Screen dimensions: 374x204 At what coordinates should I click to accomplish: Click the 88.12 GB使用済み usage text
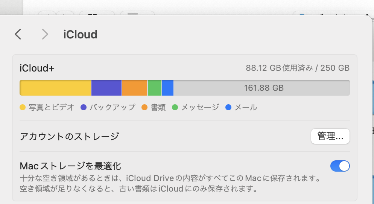click(297, 68)
